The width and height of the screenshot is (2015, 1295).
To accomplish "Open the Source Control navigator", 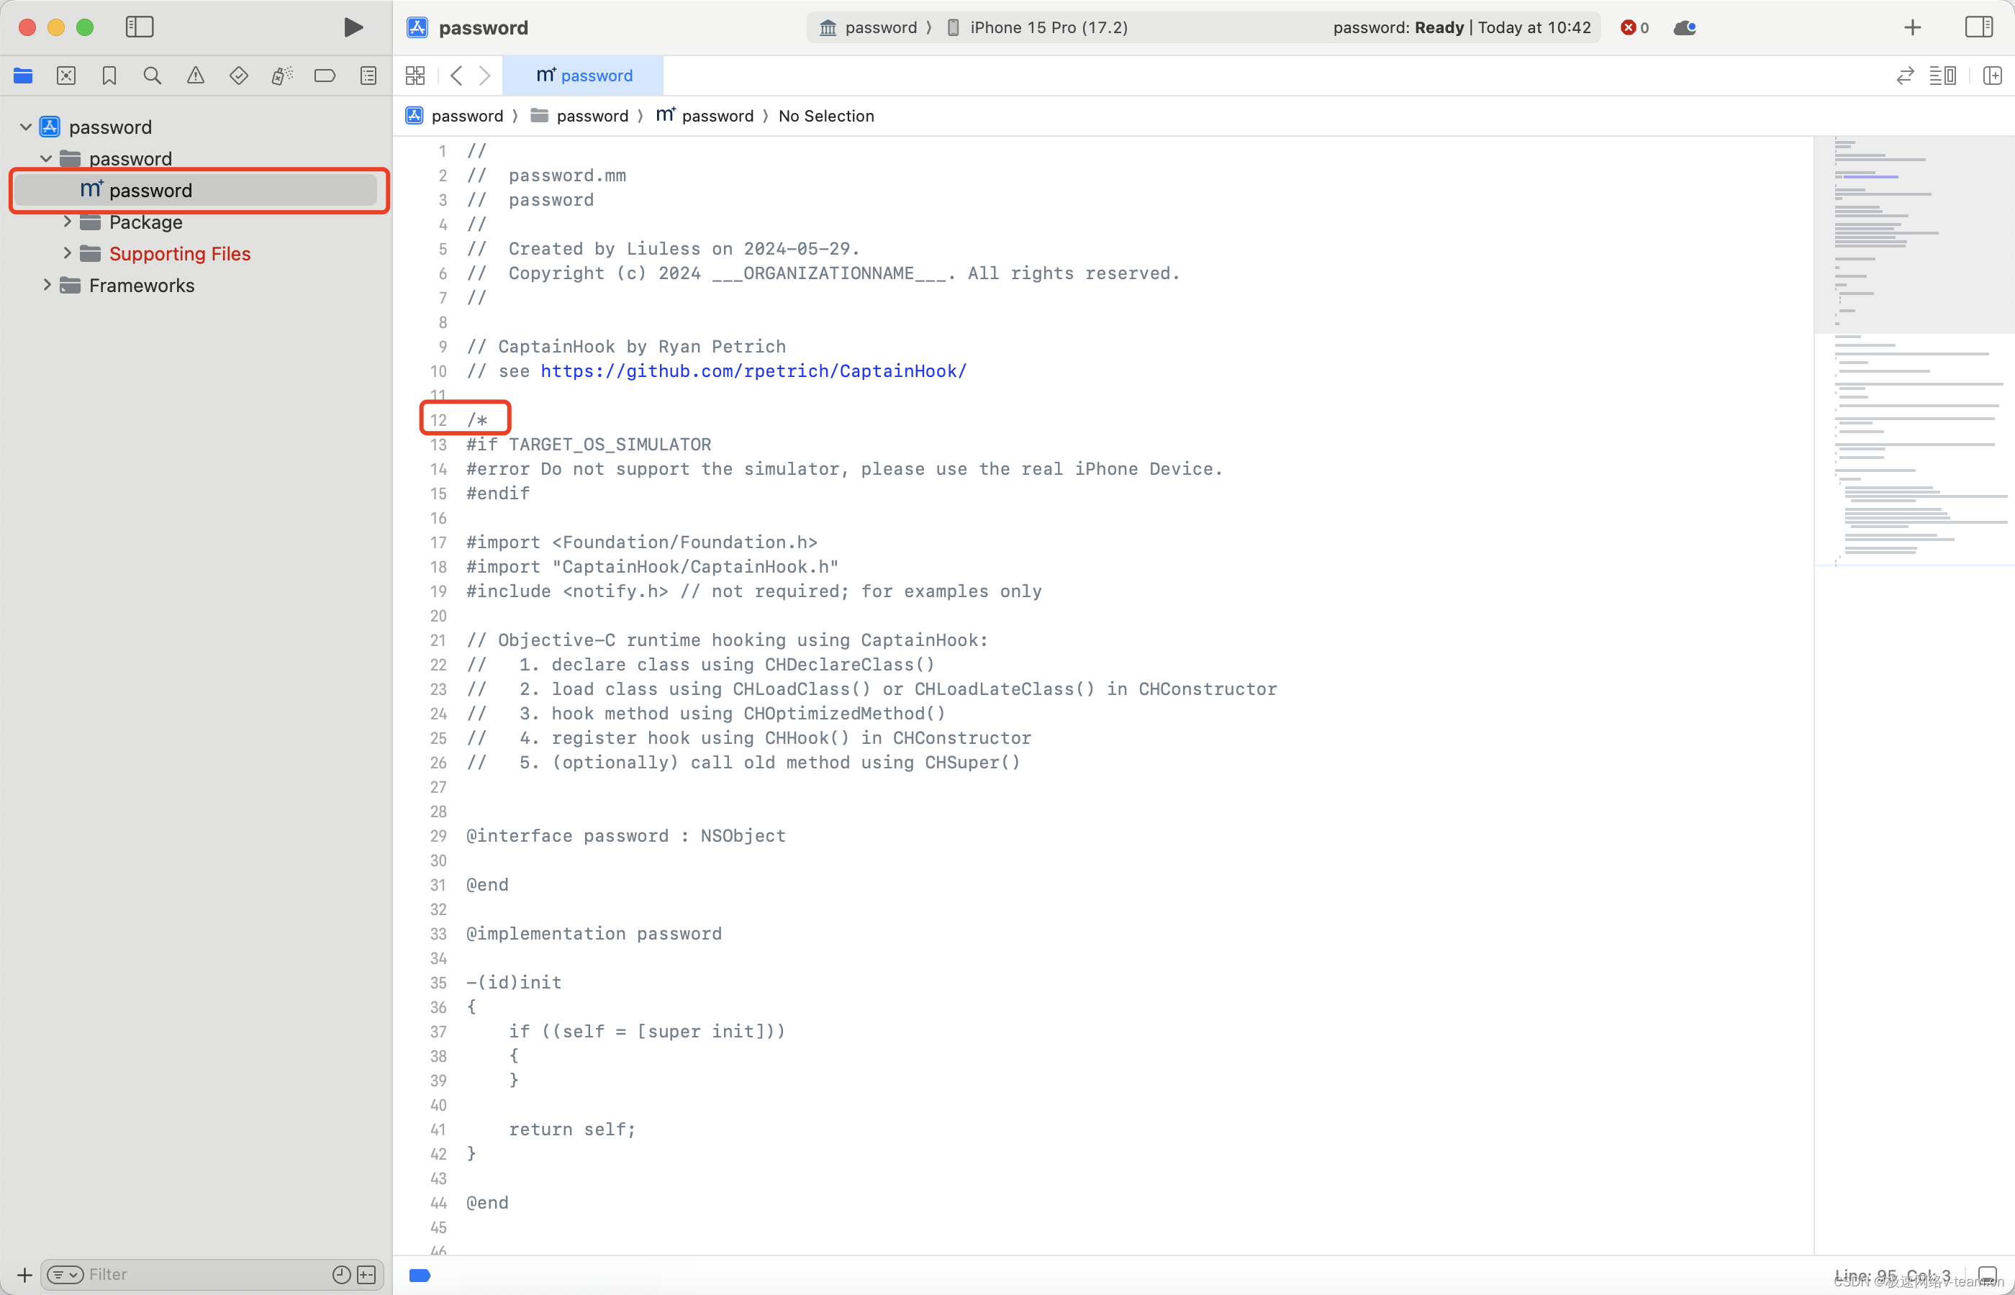I will pos(66,76).
